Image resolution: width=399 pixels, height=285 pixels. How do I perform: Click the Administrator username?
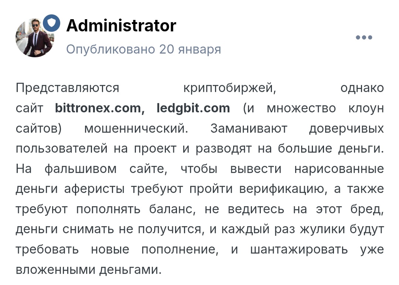click(121, 26)
